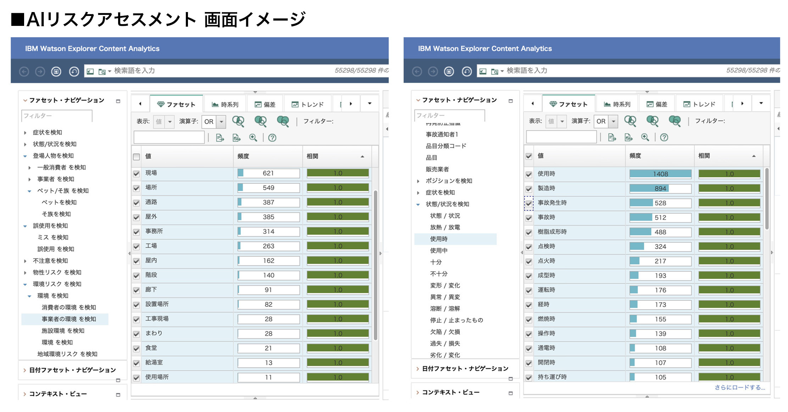Screen dimensions: 788x412
Task: Expand the 症状を検知 tree node in left navigation
Action: (x=25, y=133)
